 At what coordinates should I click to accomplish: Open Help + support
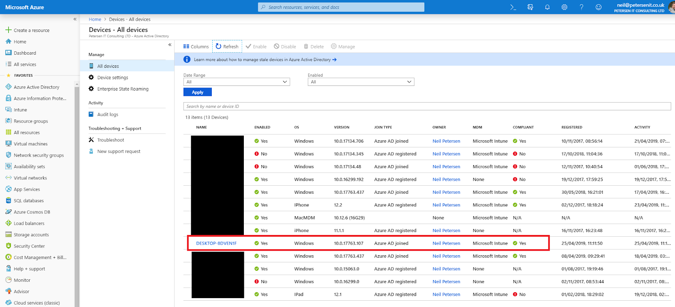click(25, 269)
